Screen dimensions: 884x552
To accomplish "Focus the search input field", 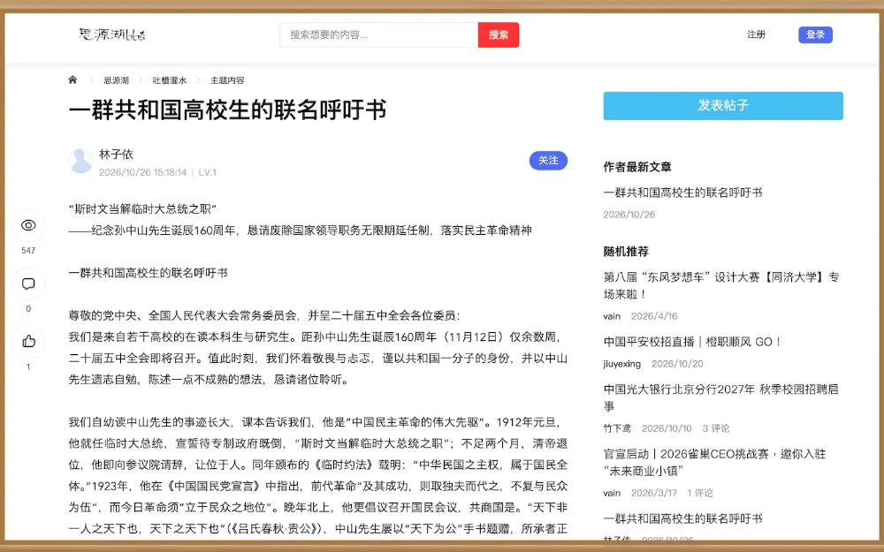I will pyautogui.click(x=379, y=35).
